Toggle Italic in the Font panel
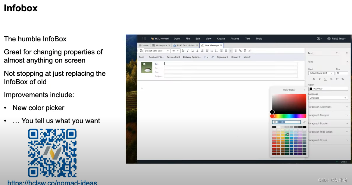The height and width of the screenshot is (185, 352). (x=319, y=79)
